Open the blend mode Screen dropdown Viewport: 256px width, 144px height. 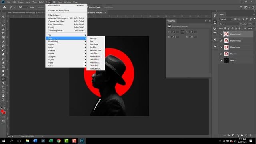point(229,24)
